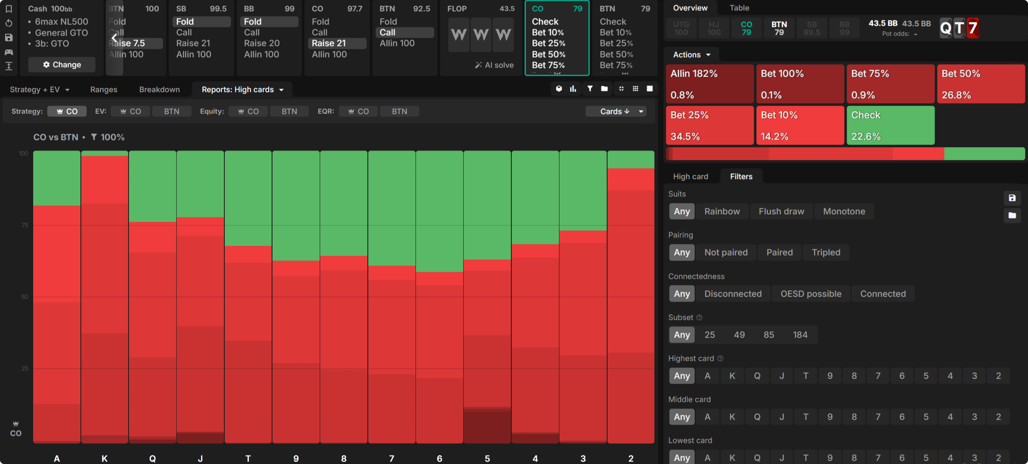1028x464 pixels.
Task: Click the A column in the bar chart
Action: (57, 297)
